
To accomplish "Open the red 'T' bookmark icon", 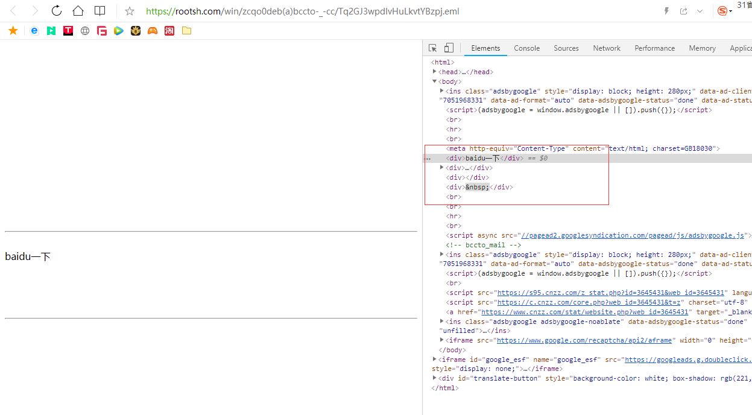I will point(68,31).
